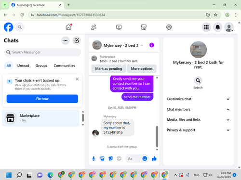Viewport: 241px width, 180px height.
Task: Click Mark as pending button
Action: click(x=108, y=69)
